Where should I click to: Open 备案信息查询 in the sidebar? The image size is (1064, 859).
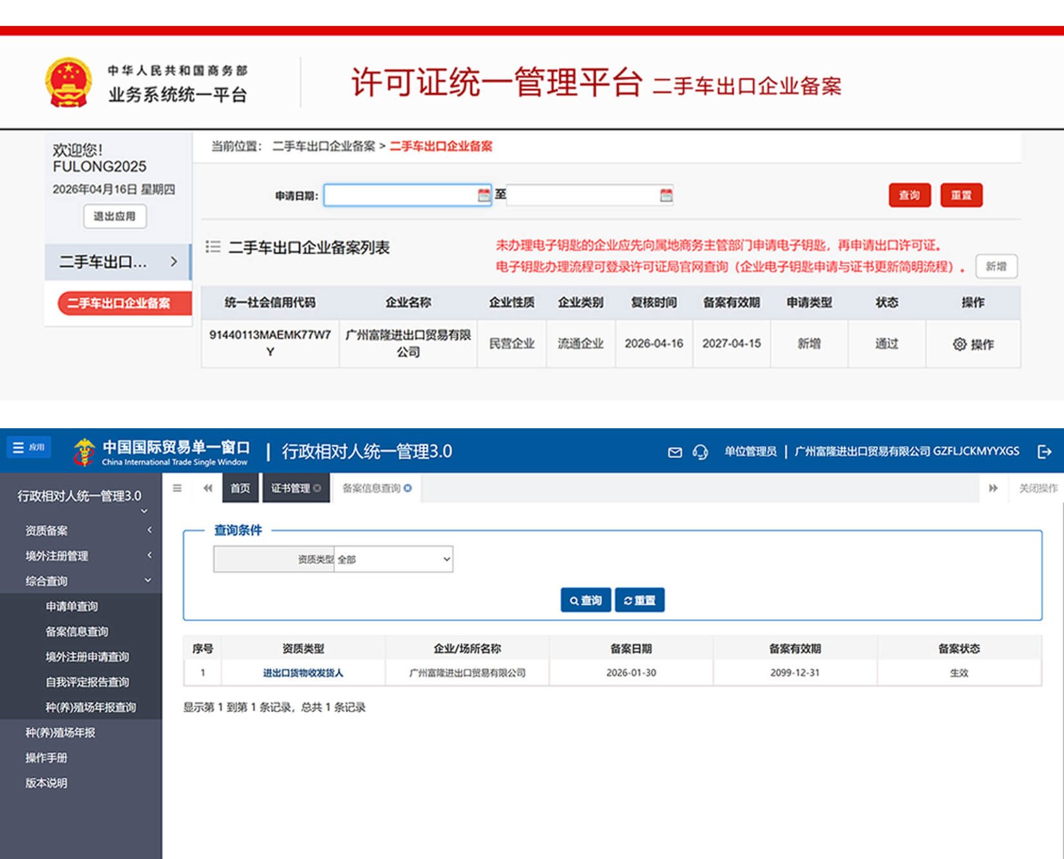[76, 631]
